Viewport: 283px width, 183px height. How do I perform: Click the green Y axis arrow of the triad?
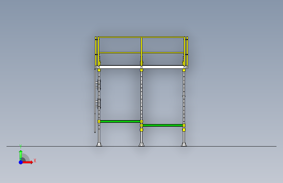pyautogui.click(x=21, y=155)
